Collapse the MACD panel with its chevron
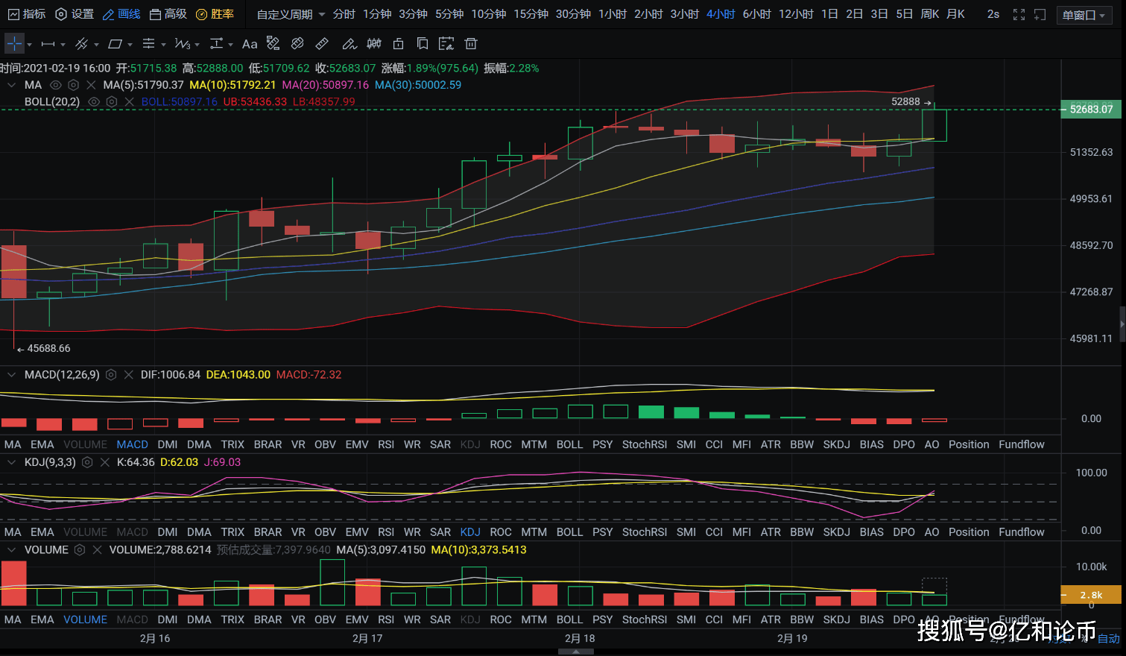The width and height of the screenshot is (1126, 656). pyautogui.click(x=11, y=375)
